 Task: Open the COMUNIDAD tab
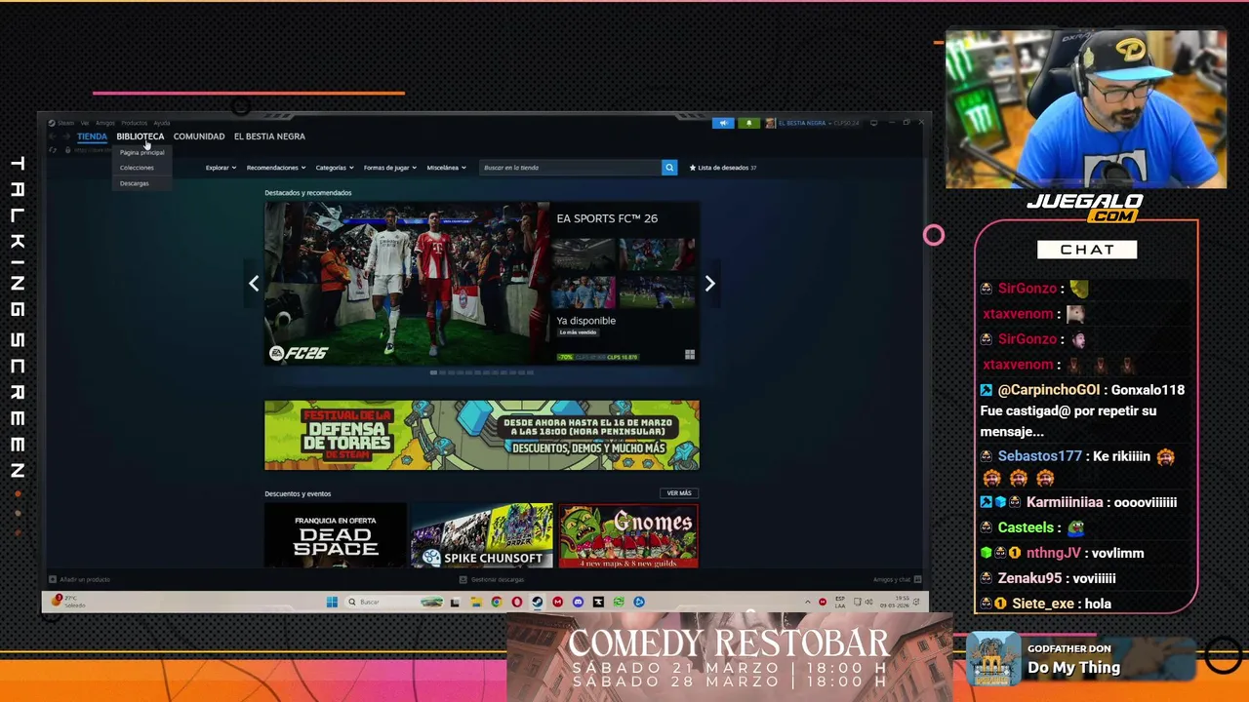[x=199, y=136]
